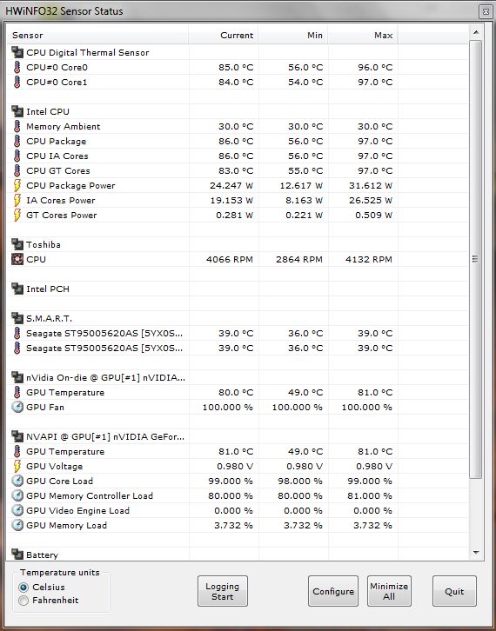Start logging with Logging Start button
Image resolution: width=496 pixels, height=631 pixels.
pos(223,591)
